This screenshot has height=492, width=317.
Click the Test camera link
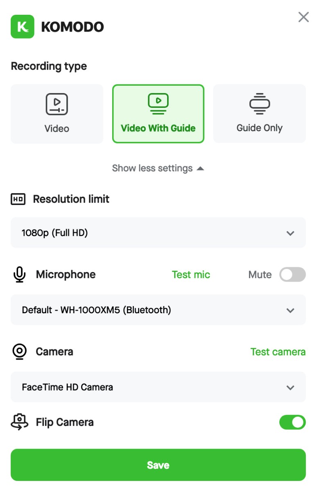click(x=278, y=352)
